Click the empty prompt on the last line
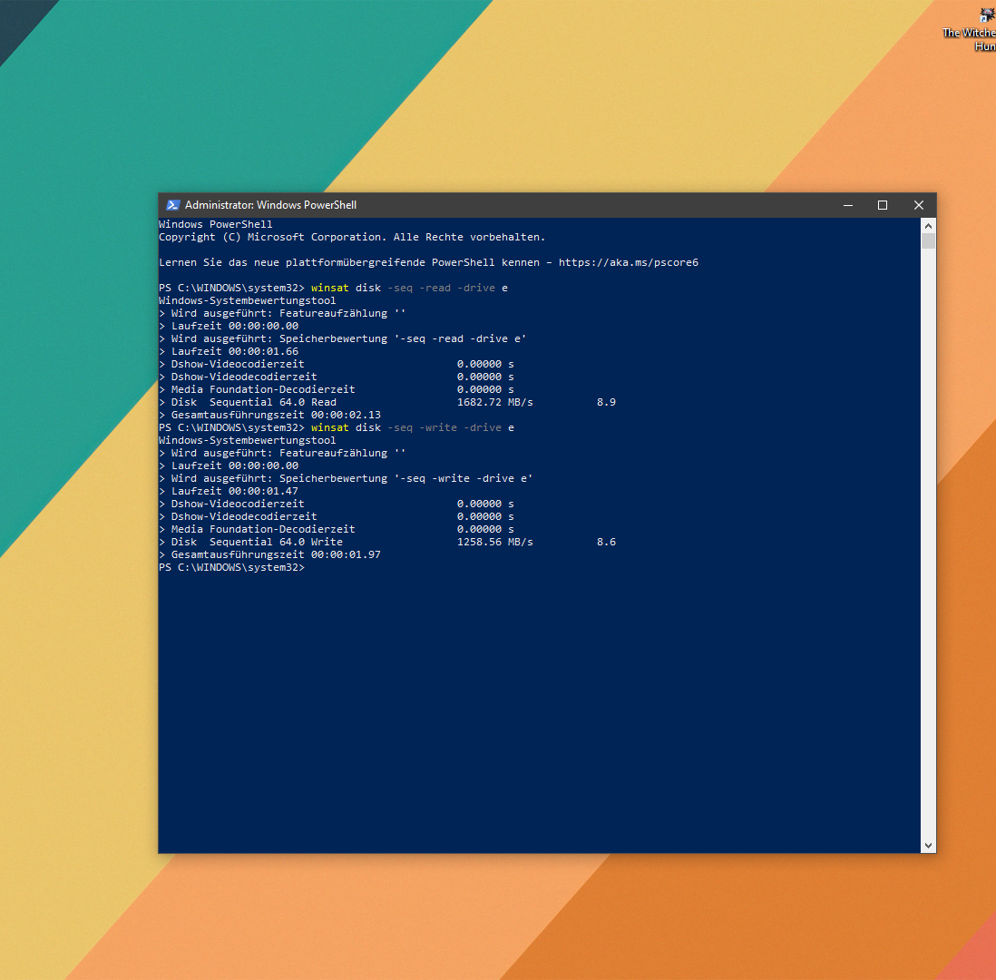The width and height of the screenshot is (996, 980). (232, 567)
